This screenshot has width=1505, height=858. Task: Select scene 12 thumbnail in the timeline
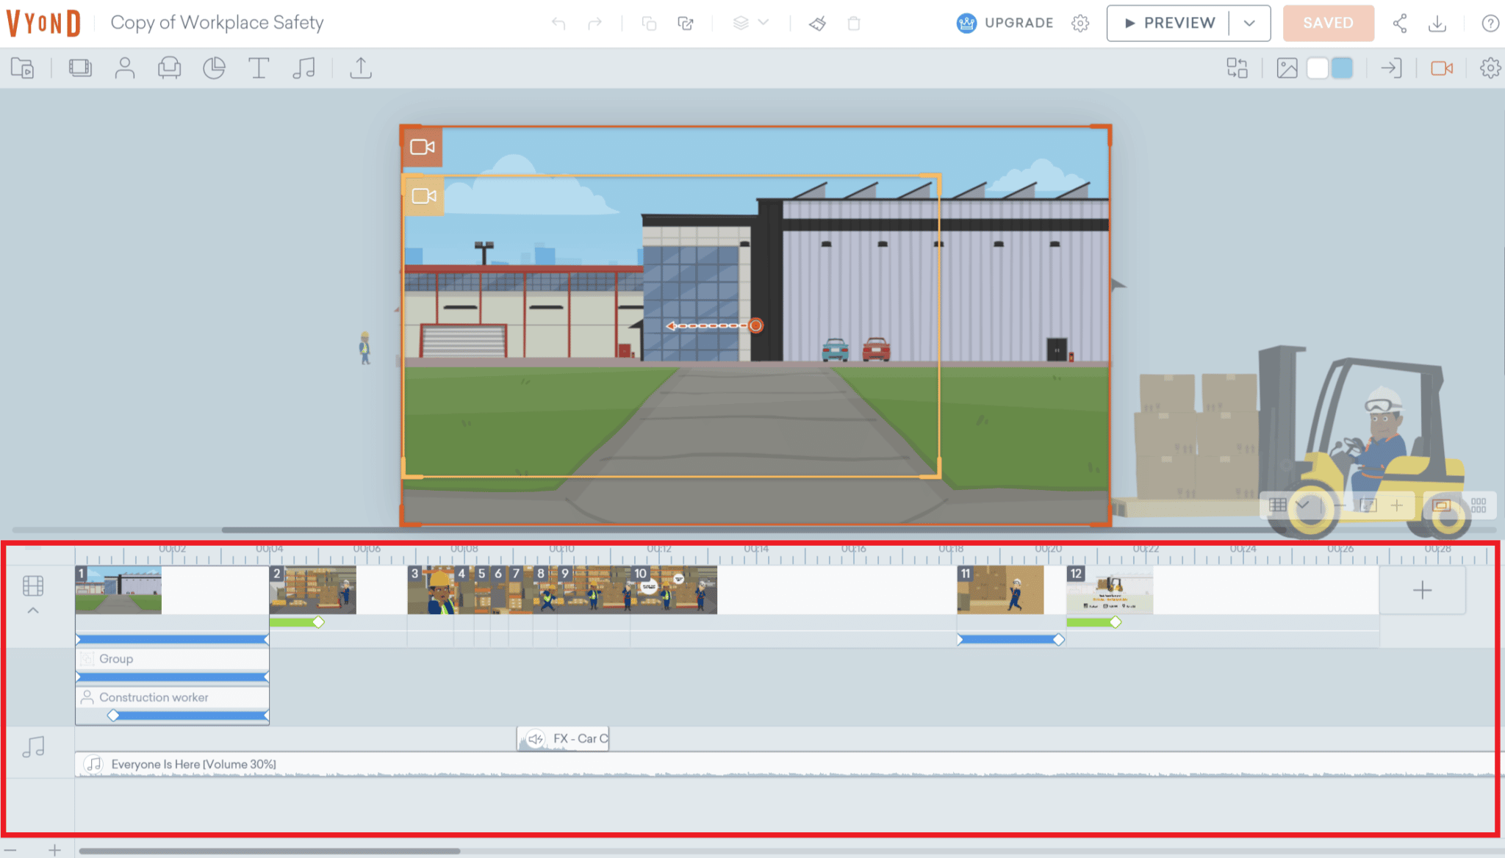click(x=1112, y=590)
